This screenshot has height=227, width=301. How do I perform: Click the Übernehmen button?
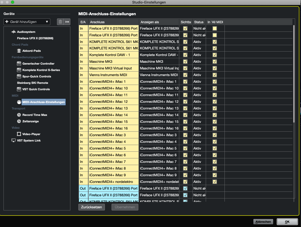click(125, 207)
